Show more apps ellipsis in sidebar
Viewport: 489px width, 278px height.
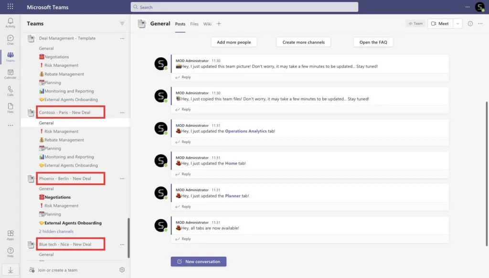coord(11,125)
